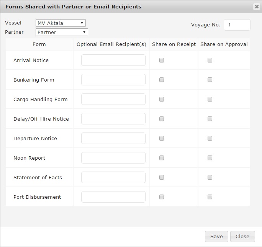
Task: Toggle Share on Receipt for Delay/Off-Hire Notice
Action: tap(162, 119)
